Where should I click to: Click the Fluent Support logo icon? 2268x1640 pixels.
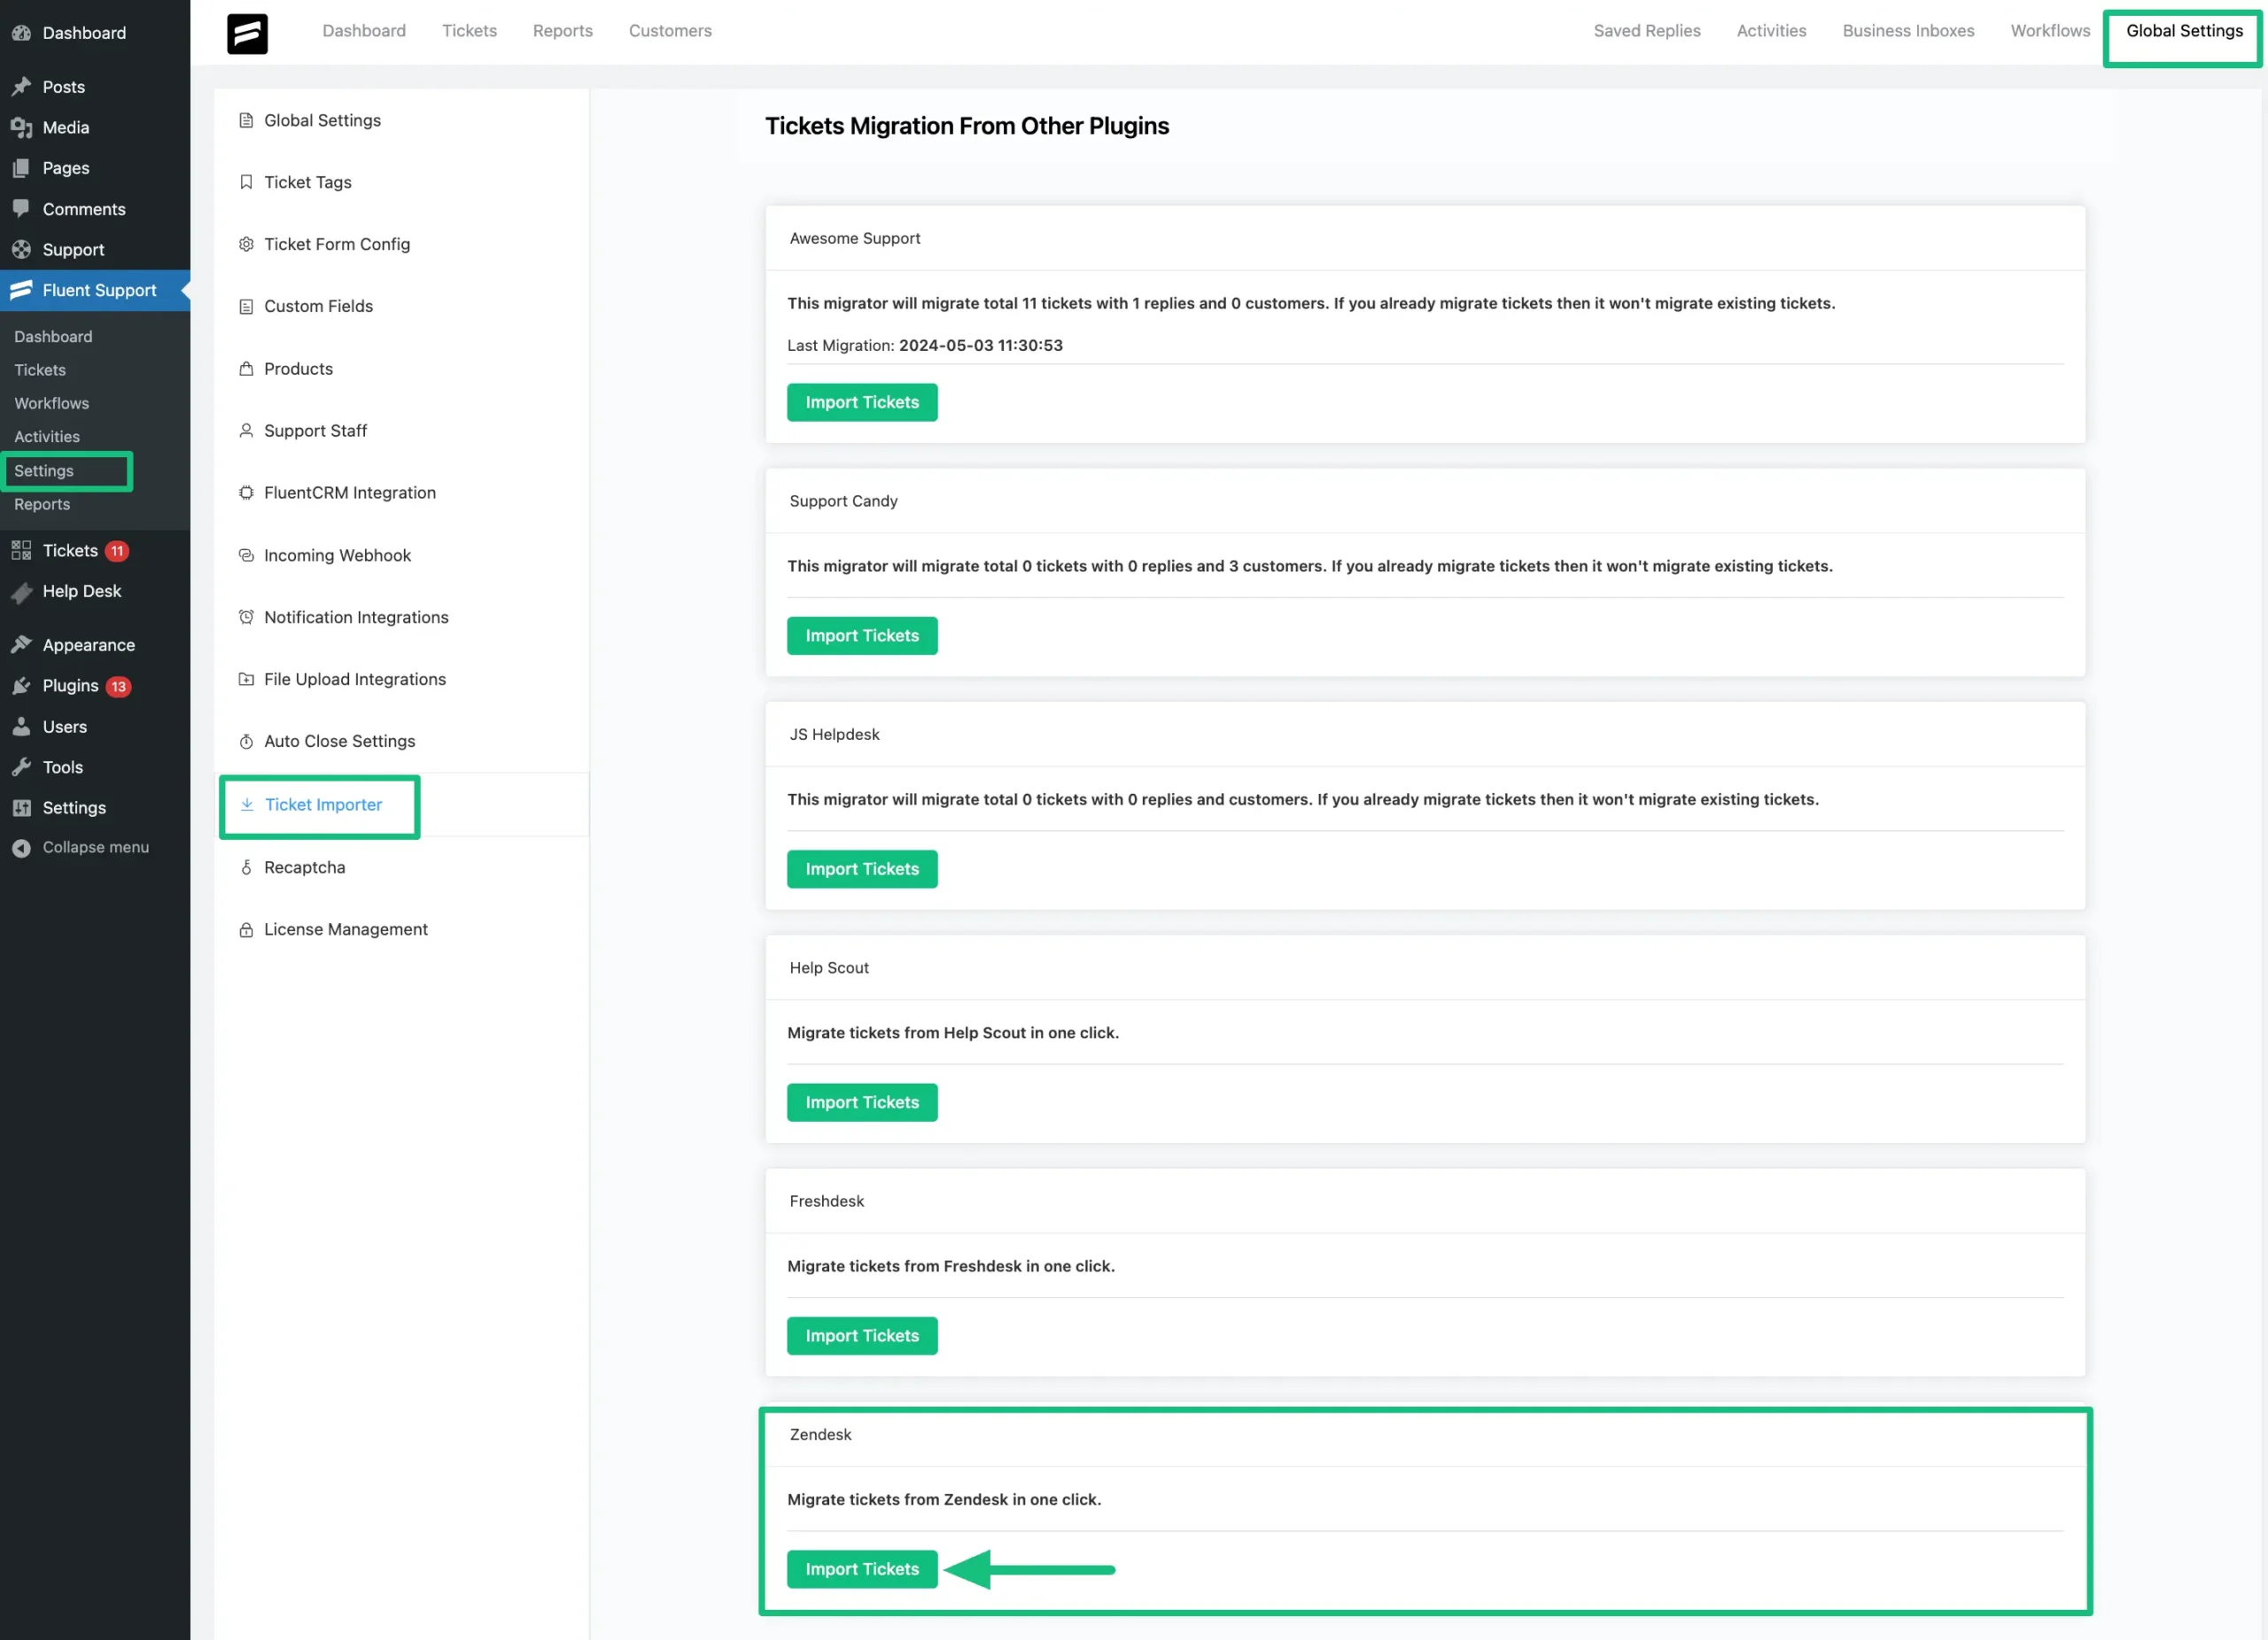(x=247, y=33)
